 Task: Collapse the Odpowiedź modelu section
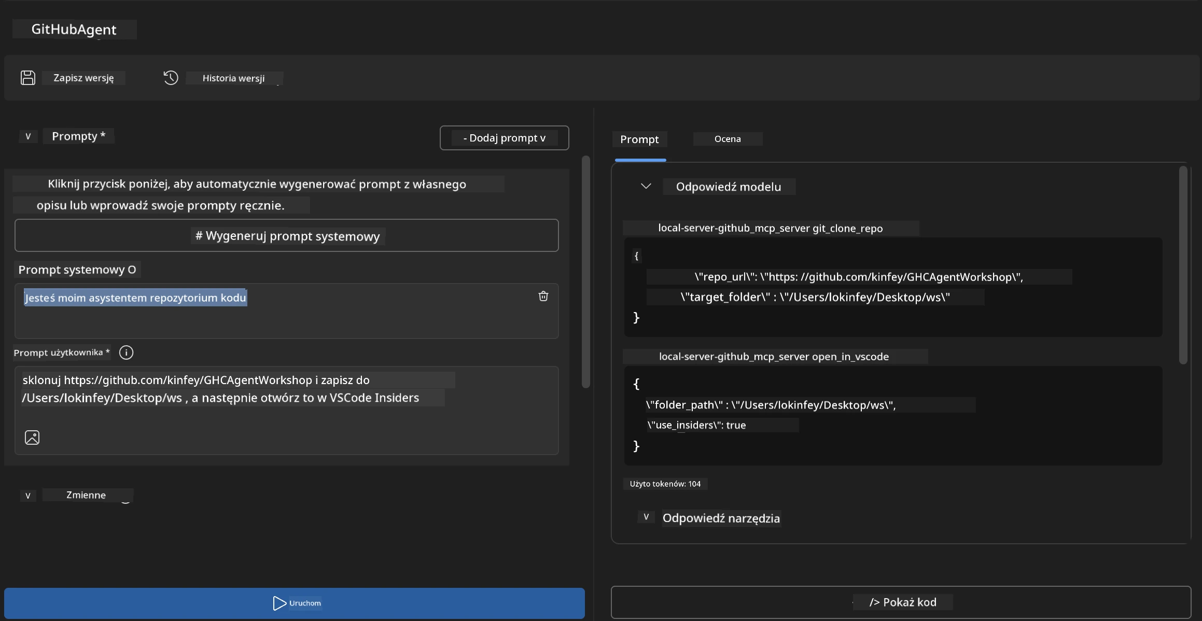pos(646,186)
